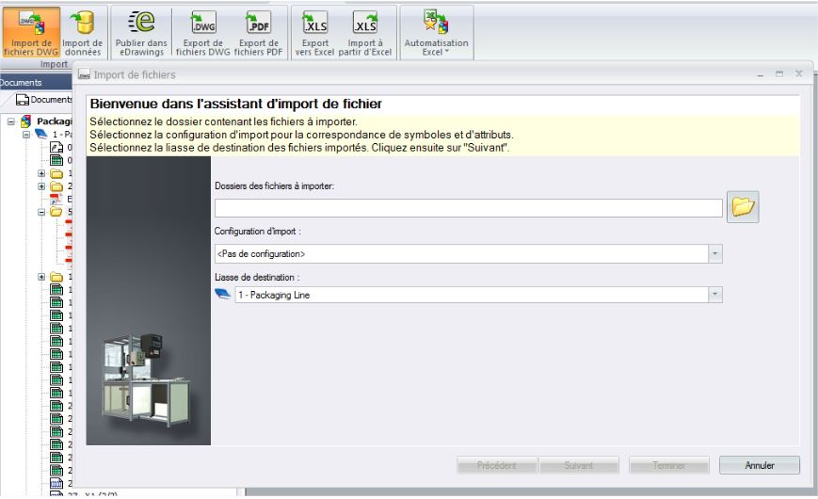Expand the folder below the red PDF items
Screen dimensions: 818x499
[41, 277]
